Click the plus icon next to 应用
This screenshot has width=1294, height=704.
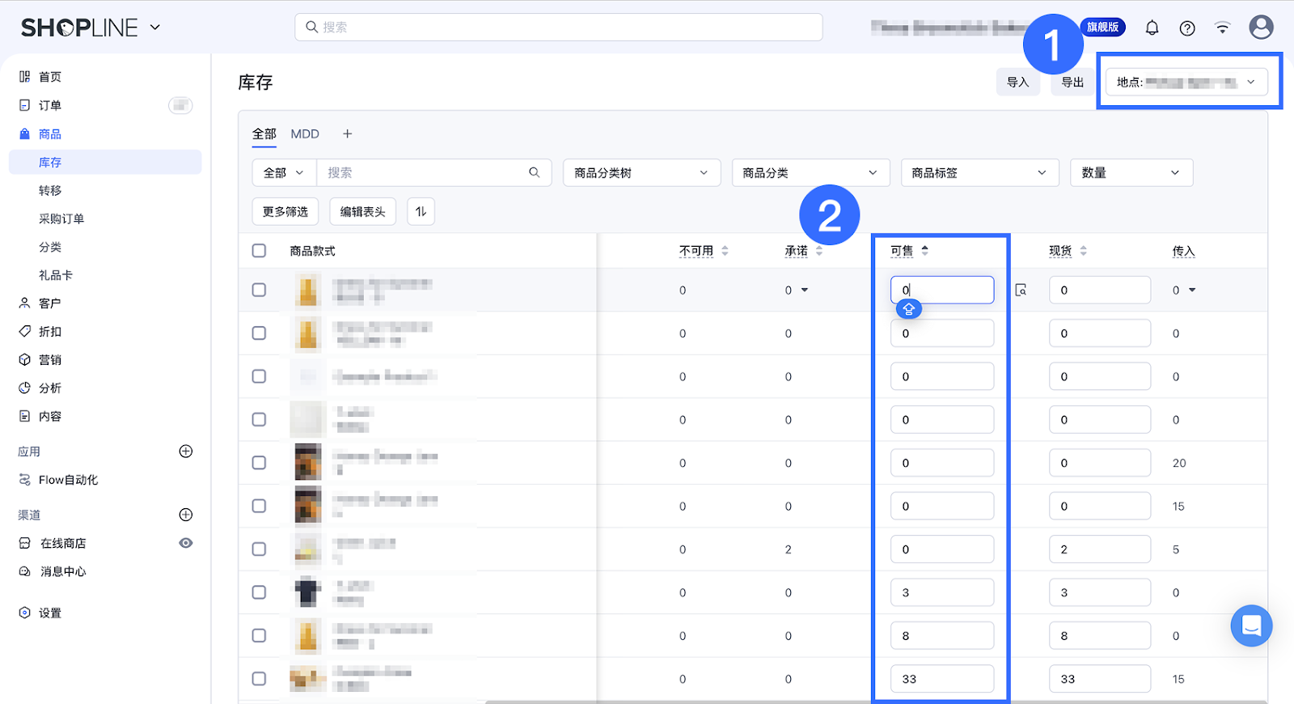pos(185,452)
